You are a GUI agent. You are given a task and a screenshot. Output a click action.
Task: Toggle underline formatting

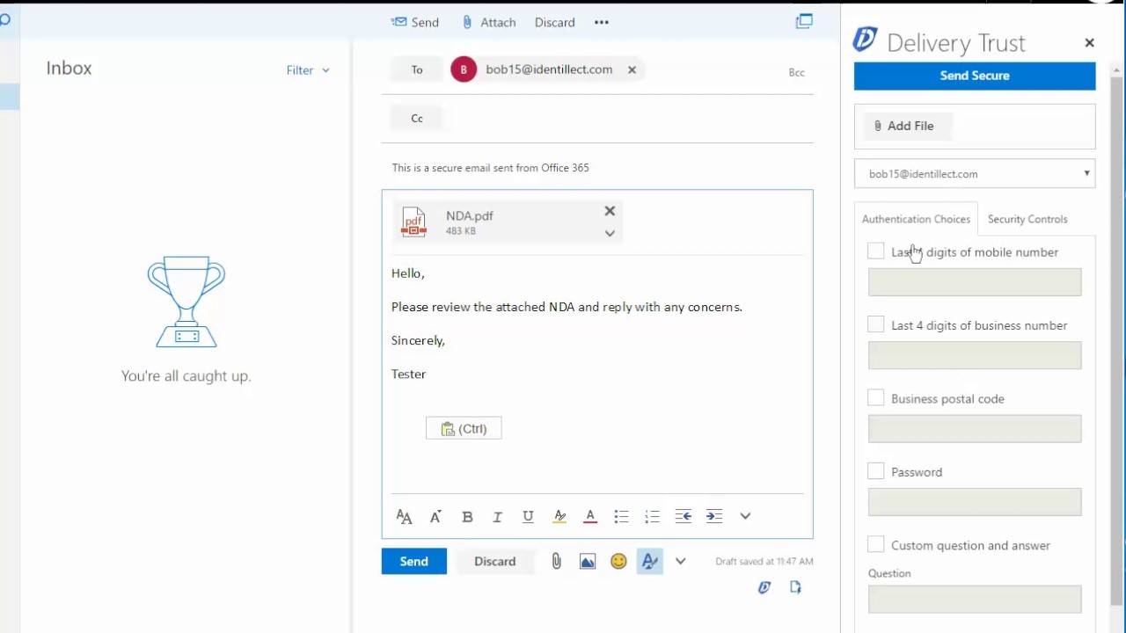pos(528,517)
